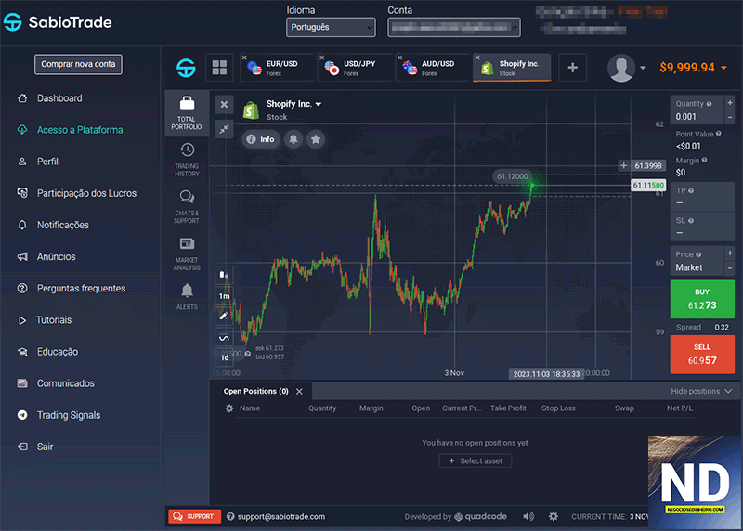Switch to the EUR/USD tab
This screenshot has height=531, width=743.
(277, 68)
